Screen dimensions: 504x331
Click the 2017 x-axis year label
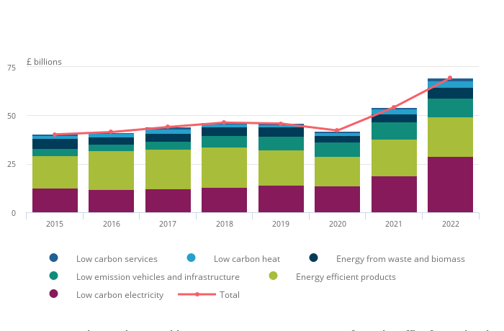tap(168, 224)
